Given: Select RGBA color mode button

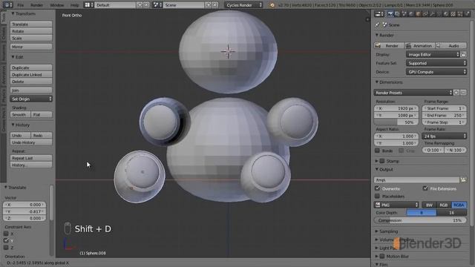Looking at the screenshot, I should click(x=459, y=205).
